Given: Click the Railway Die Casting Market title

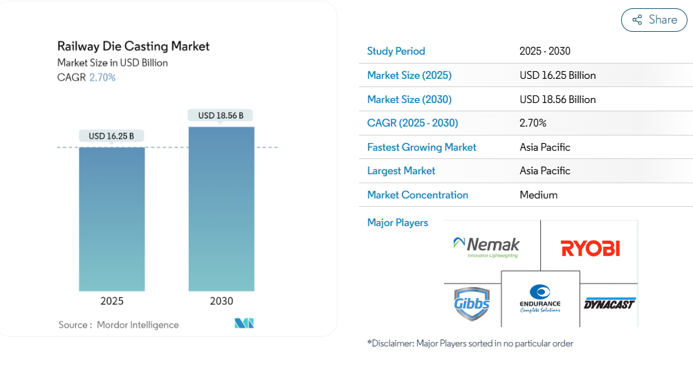Looking at the screenshot, I should (133, 46).
